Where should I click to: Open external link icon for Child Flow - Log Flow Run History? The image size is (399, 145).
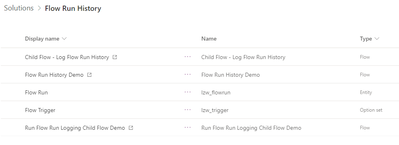click(x=115, y=57)
